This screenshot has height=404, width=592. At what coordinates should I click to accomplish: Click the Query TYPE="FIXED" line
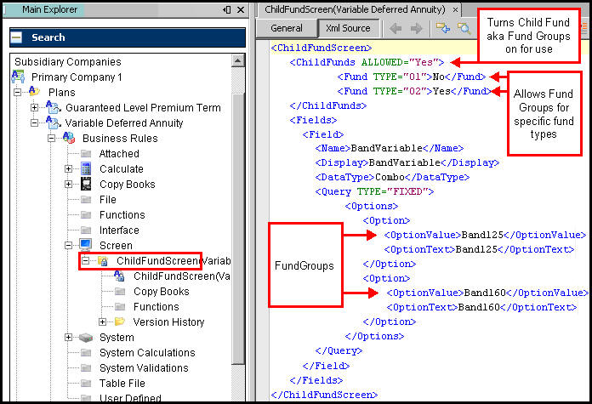pyautogui.click(x=374, y=191)
